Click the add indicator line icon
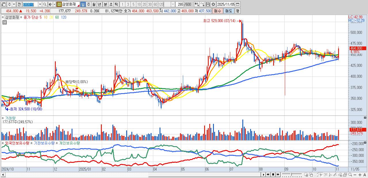Screen dimensions: 368x178 click(202, 4)
